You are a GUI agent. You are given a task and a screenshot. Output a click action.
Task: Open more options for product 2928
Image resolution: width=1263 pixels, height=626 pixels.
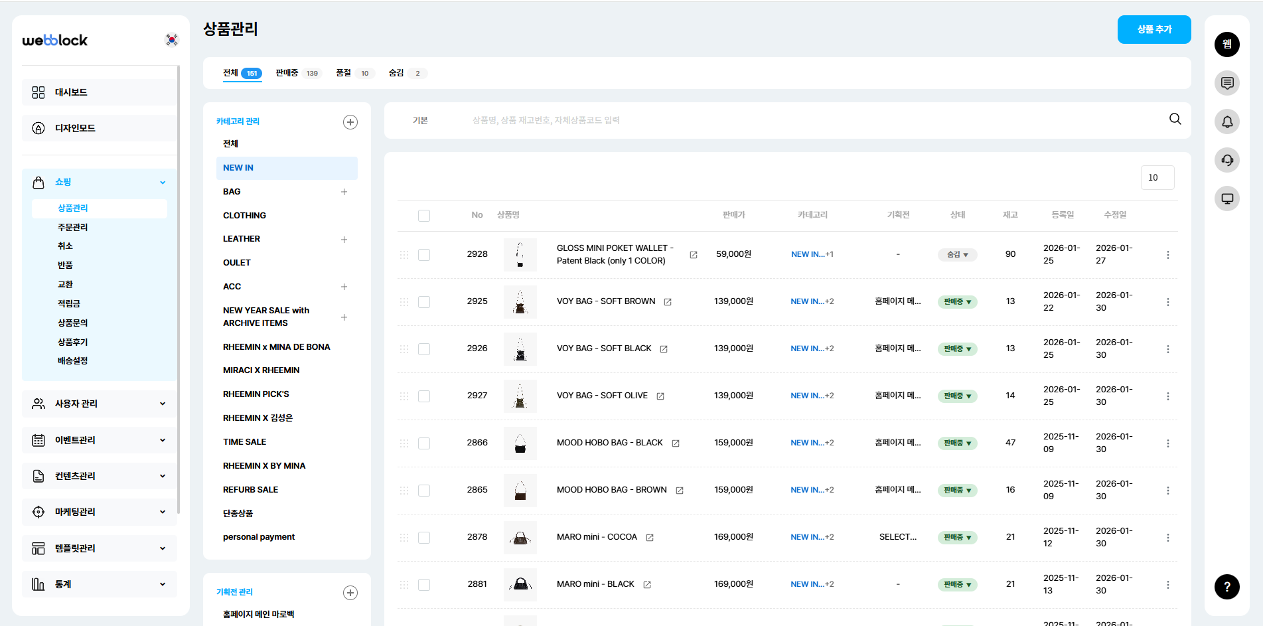pyautogui.click(x=1168, y=255)
